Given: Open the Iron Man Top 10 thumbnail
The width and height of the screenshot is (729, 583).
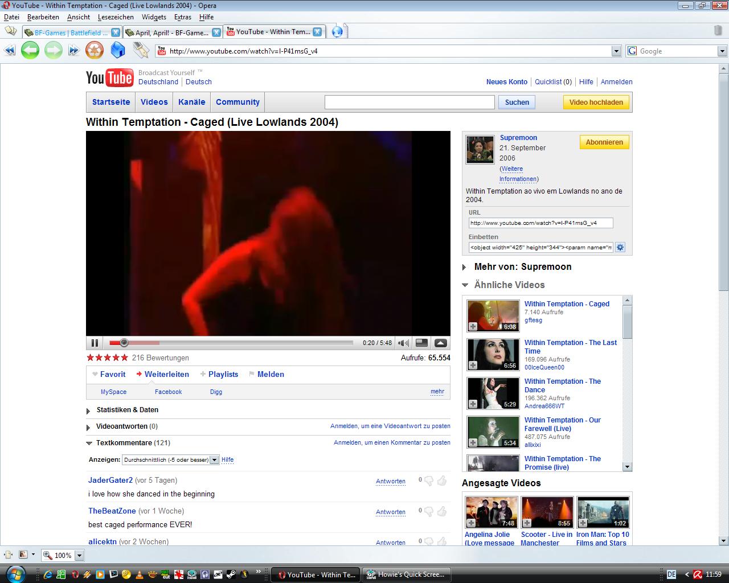Looking at the screenshot, I should [603, 512].
